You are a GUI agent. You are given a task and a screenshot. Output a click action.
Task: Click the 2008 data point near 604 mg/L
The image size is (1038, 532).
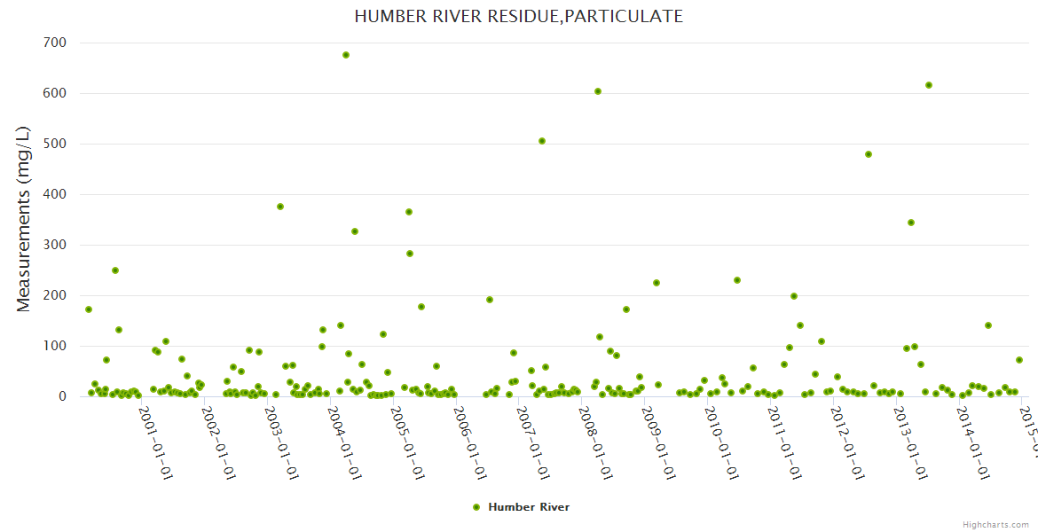598,91
